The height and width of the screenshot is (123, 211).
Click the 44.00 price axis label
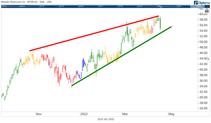click(203, 58)
